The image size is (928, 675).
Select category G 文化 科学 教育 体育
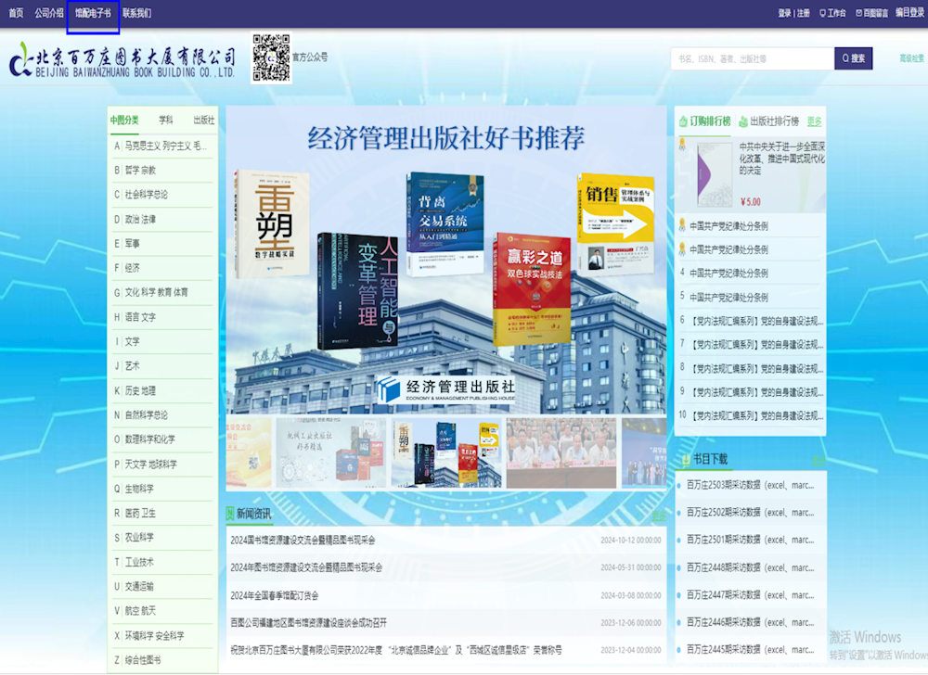162,293
